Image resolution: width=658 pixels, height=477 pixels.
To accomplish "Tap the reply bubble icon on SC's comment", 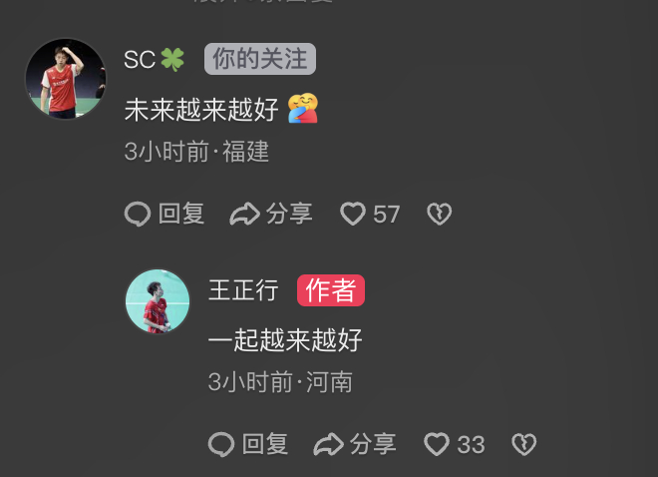I will [x=138, y=215].
